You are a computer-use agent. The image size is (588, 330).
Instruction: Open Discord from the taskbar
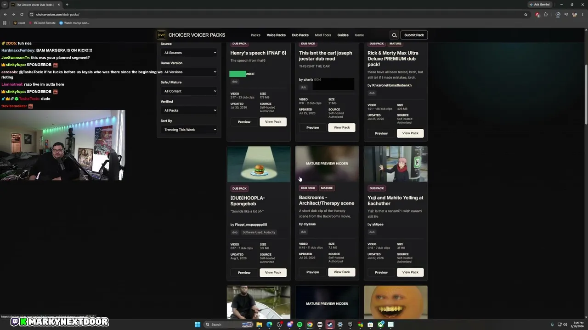289,324
